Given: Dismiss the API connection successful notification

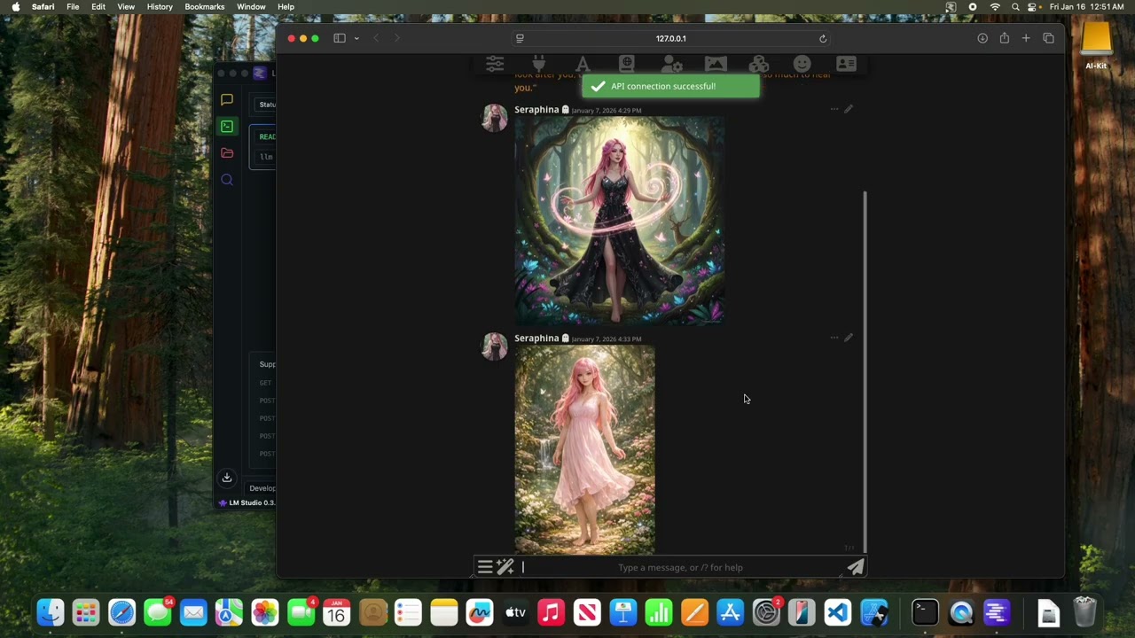Looking at the screenshot, I should (x=670, y=86).
